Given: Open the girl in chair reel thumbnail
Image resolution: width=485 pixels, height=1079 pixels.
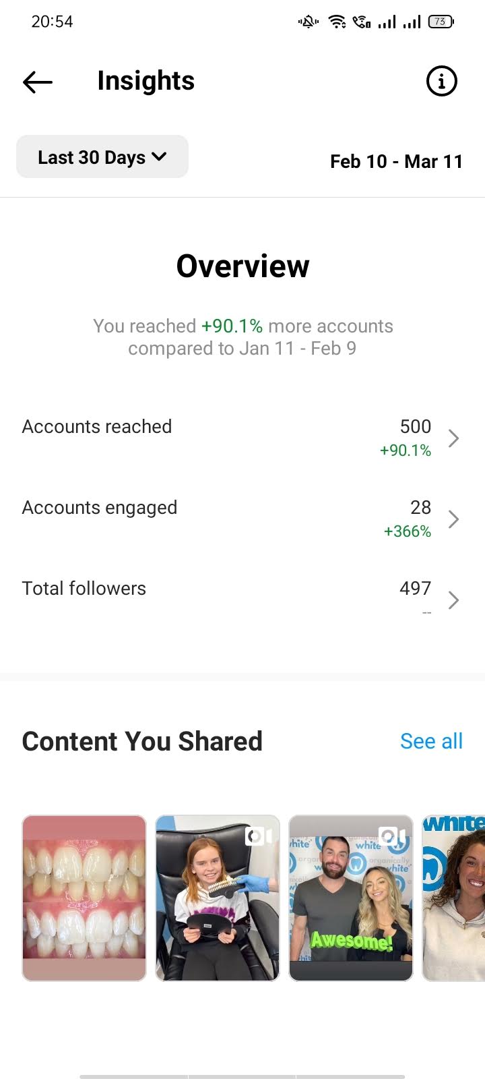Looking at the screenshot, I should click(x=218, y=898).
